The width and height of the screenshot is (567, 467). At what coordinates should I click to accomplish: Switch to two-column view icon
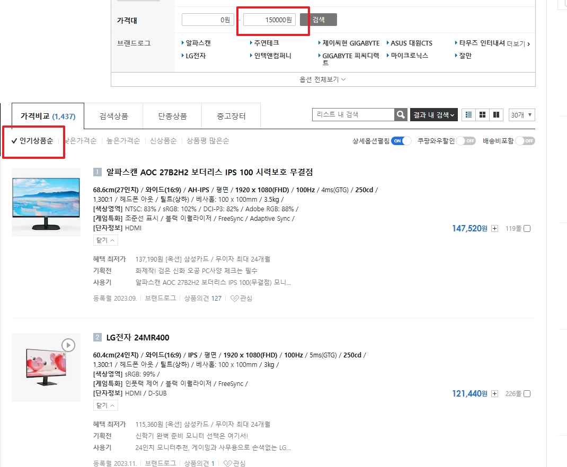[x=496, y=114]
